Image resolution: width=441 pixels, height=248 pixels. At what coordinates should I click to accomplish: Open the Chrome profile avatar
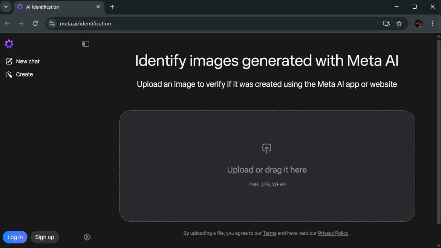click(x=419, y=23)
